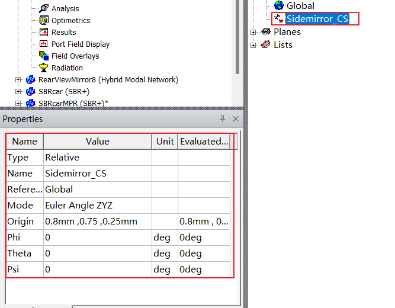
Task: Pin the Properties panel
Action: click(222, 118)
